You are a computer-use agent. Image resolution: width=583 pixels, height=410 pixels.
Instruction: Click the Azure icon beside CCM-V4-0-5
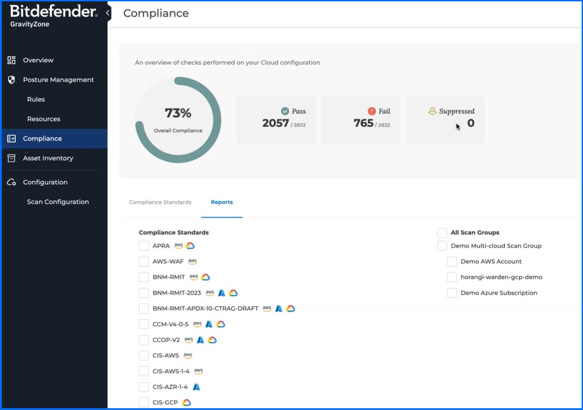209,324
